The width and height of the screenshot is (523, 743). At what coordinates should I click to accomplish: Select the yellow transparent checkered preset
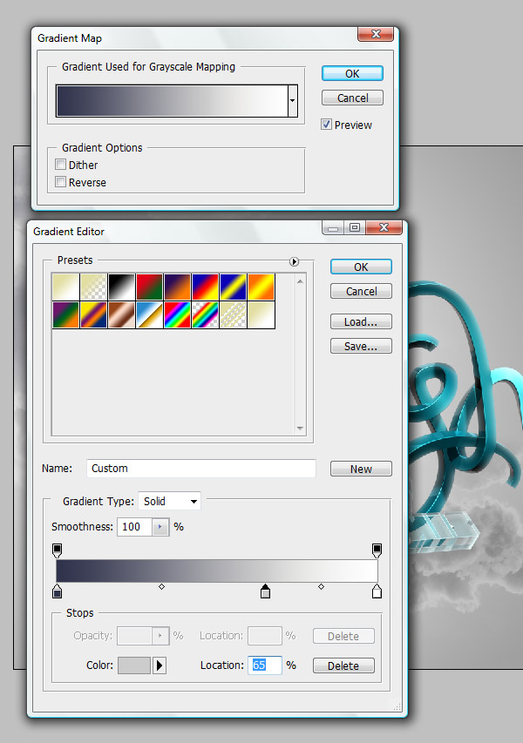pyautogui.click(x=94, y=287)
